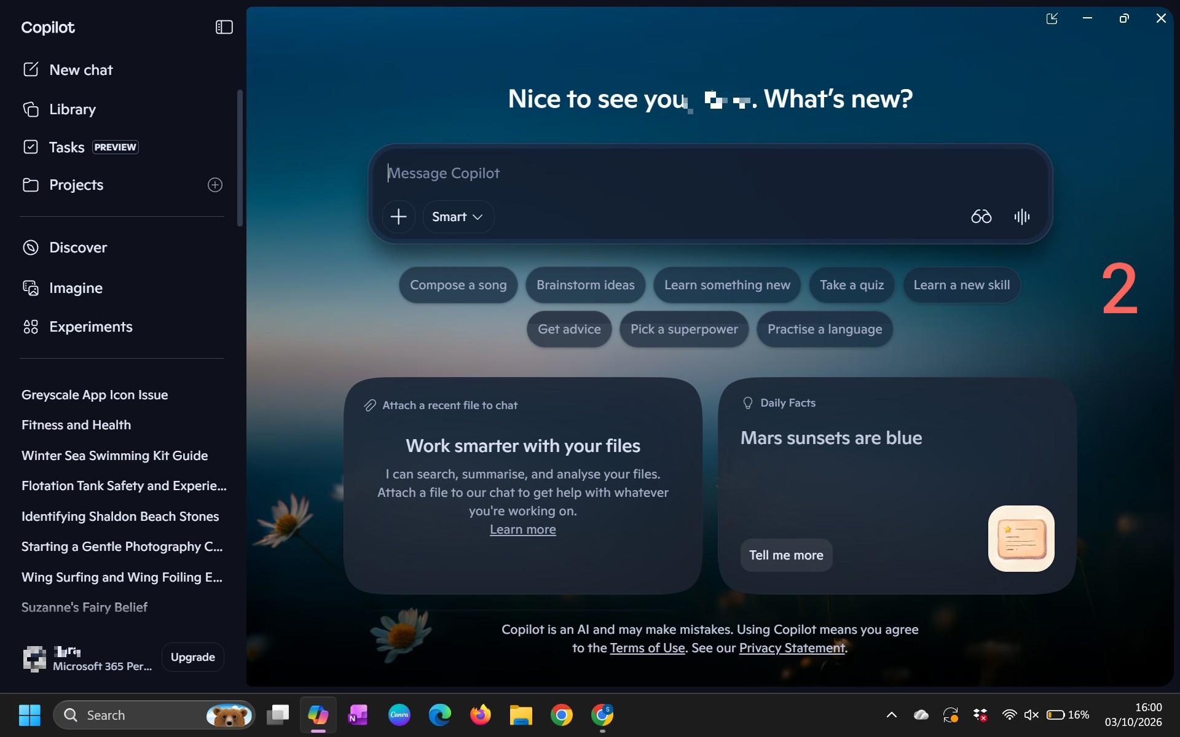Click the Message Copilot input field
Screen dimensions: 1180x737
(x=710, y=173)
